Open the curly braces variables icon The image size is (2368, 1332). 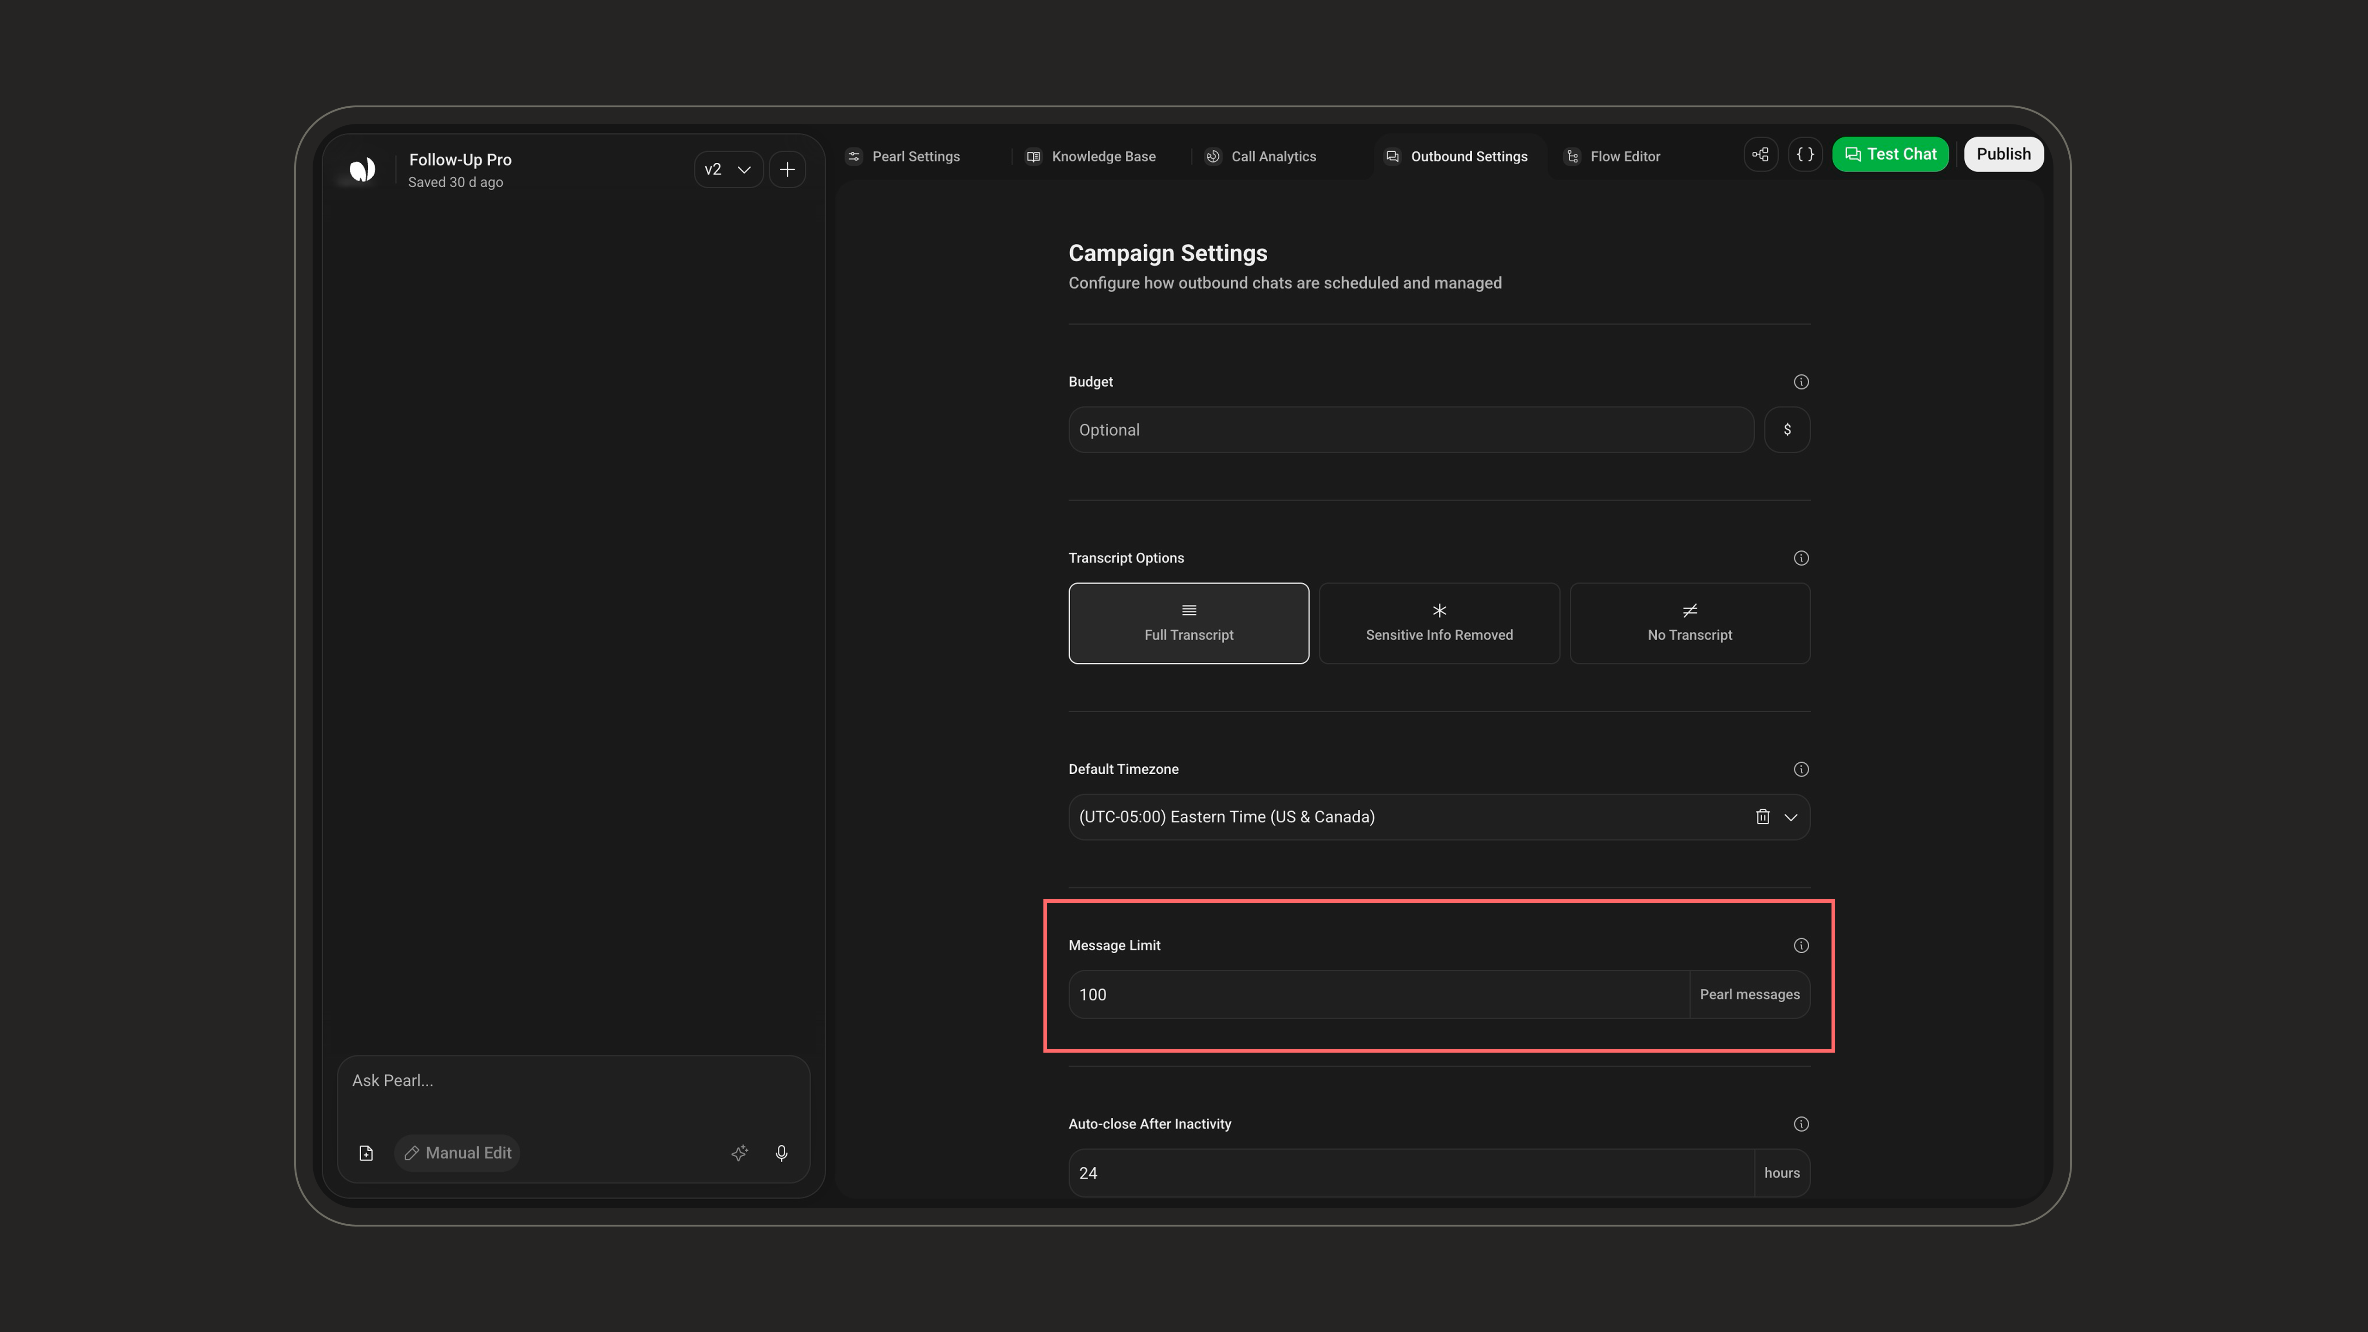(1806, 154)
